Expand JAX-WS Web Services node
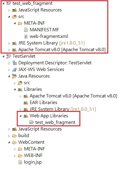122x169 pixels. [9, 70]
